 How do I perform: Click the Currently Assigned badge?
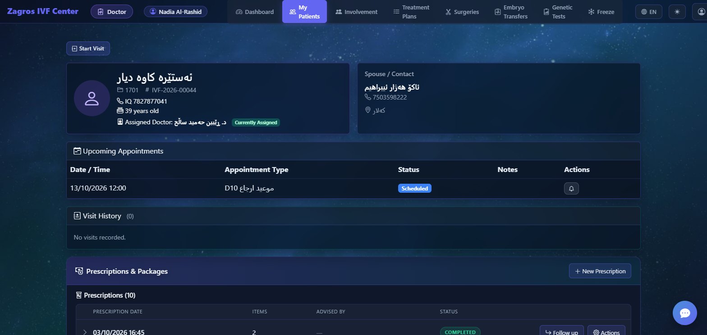coord(256,122)
